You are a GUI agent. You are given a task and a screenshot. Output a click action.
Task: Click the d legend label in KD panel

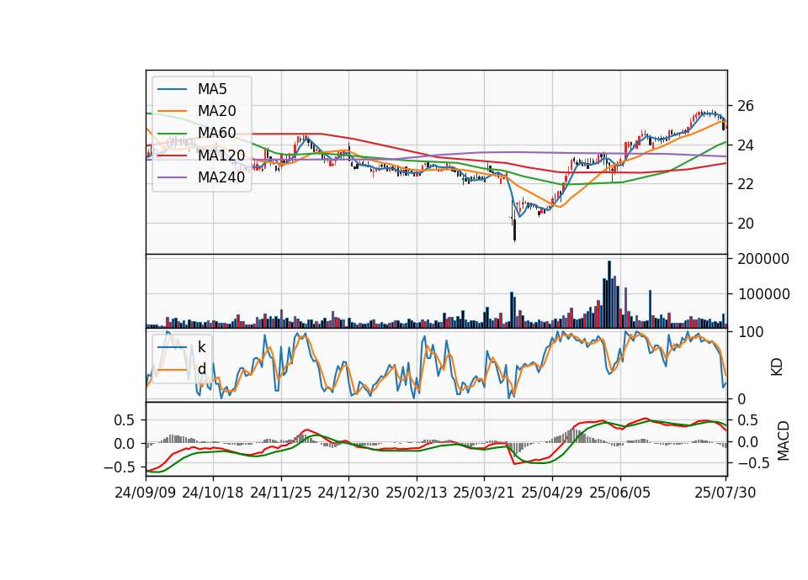click(201, 369)
